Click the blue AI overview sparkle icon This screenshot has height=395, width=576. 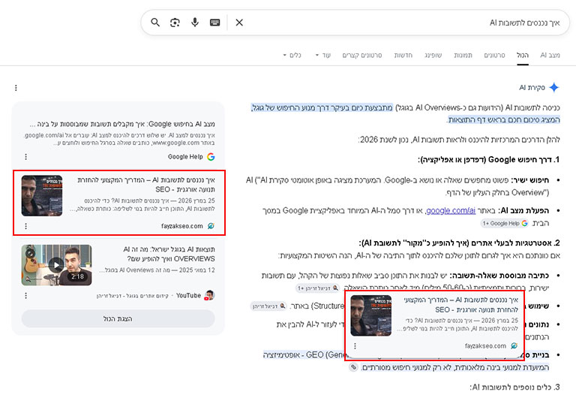tap(554, 88)
